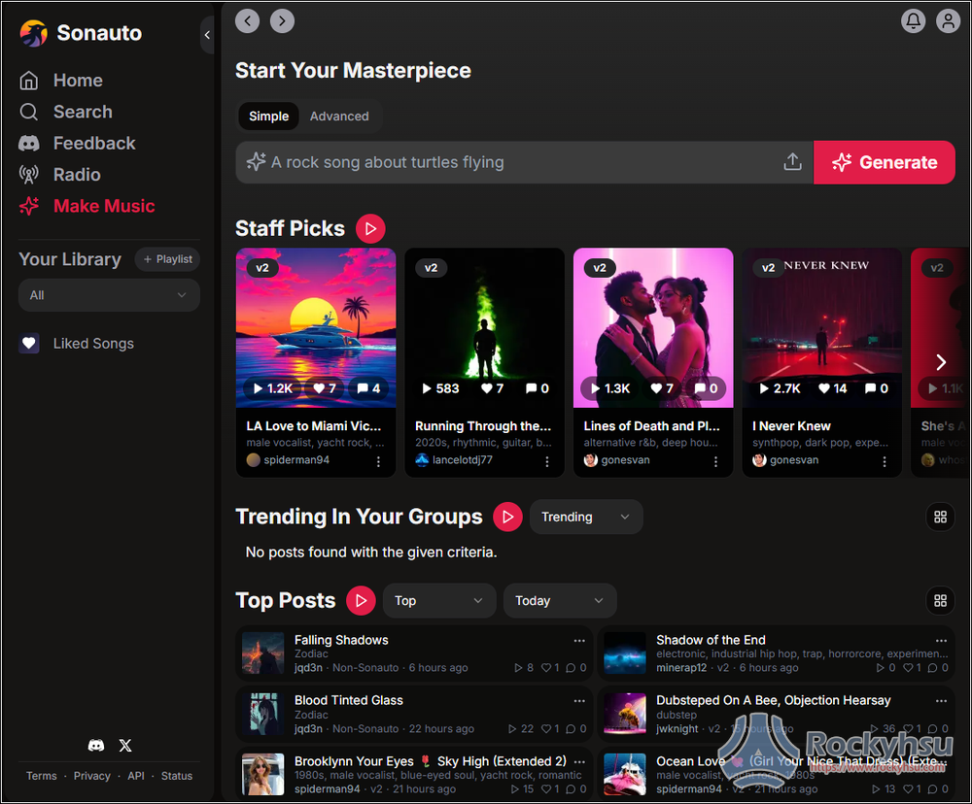
Task: Show next Staff Picks with the right chevron
Action: [x=941, y=362]
